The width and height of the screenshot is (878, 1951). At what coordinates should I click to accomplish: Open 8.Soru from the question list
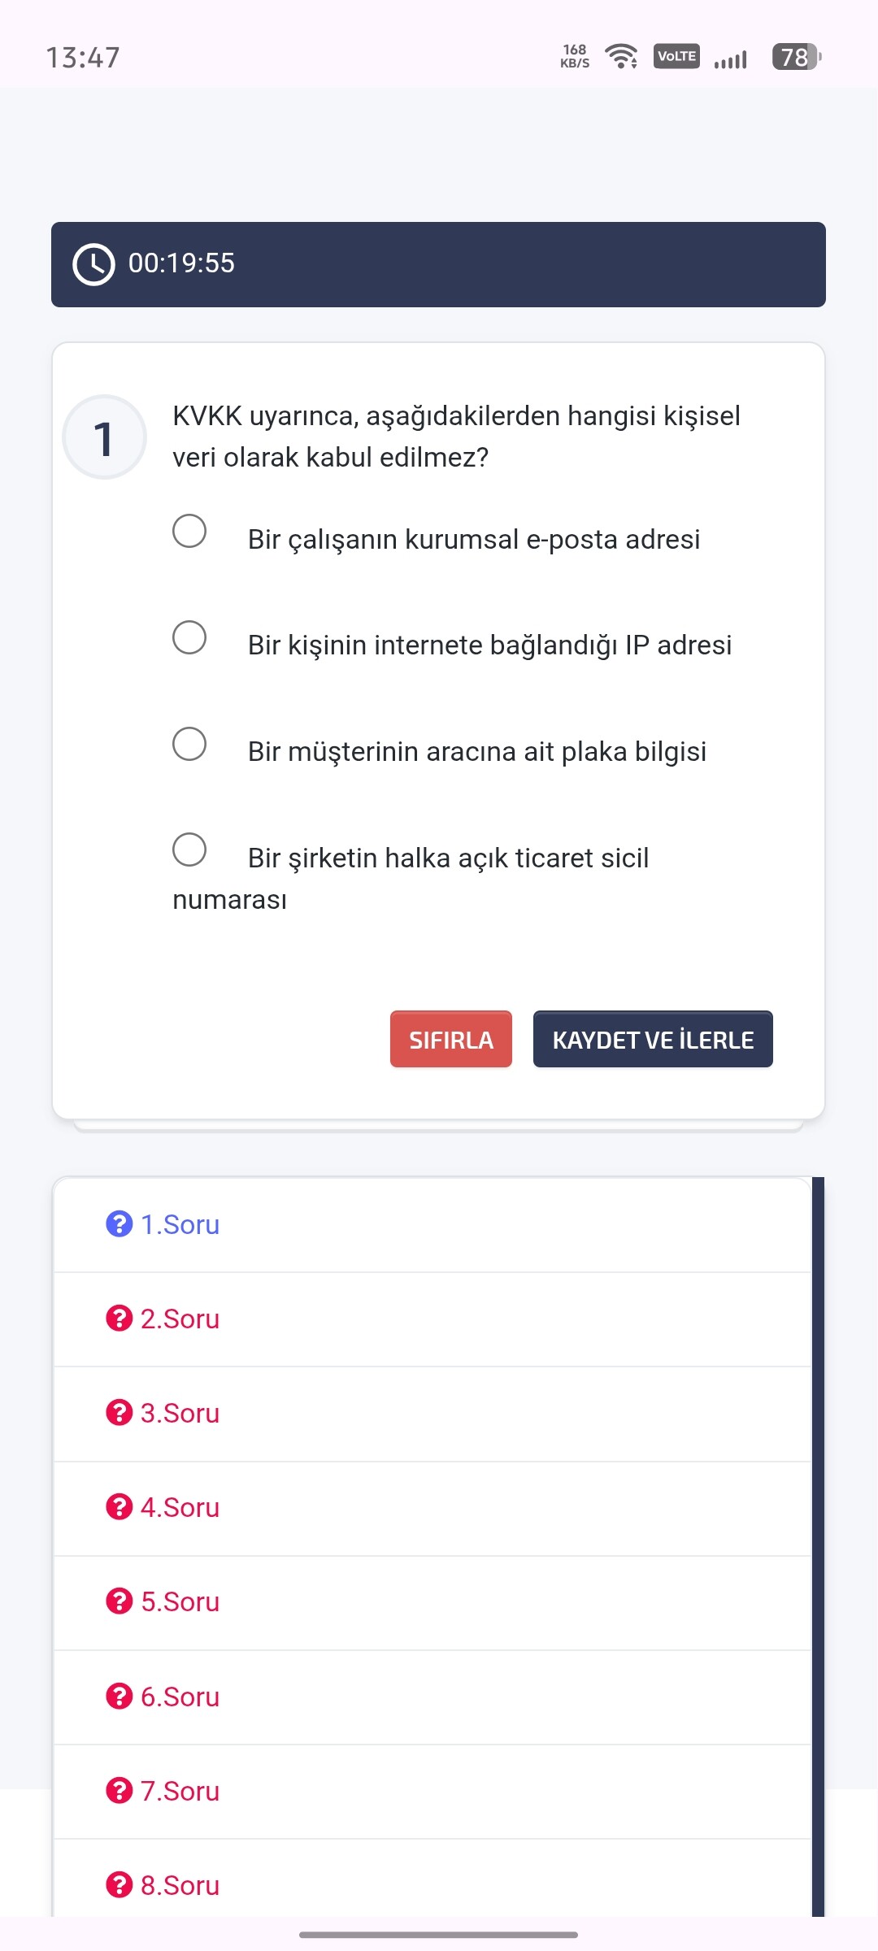pos(180,1885)
